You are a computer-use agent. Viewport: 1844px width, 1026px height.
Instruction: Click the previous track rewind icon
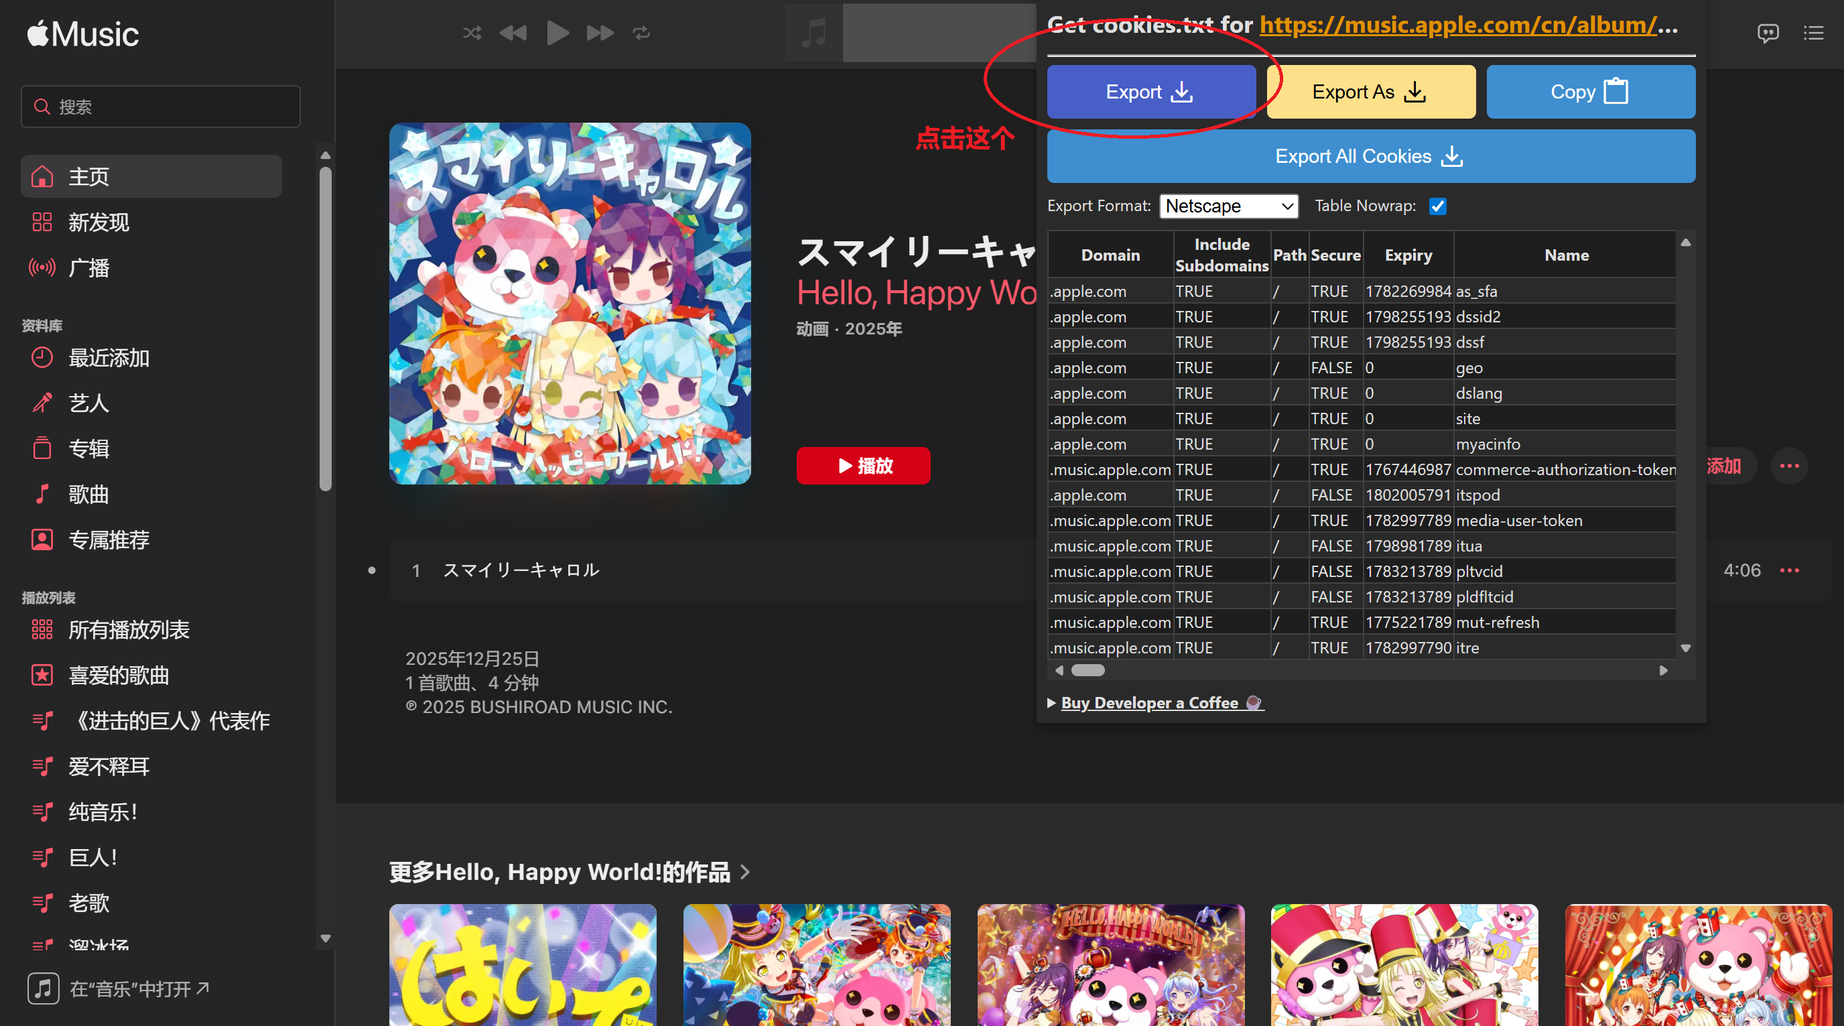point(513,33)
